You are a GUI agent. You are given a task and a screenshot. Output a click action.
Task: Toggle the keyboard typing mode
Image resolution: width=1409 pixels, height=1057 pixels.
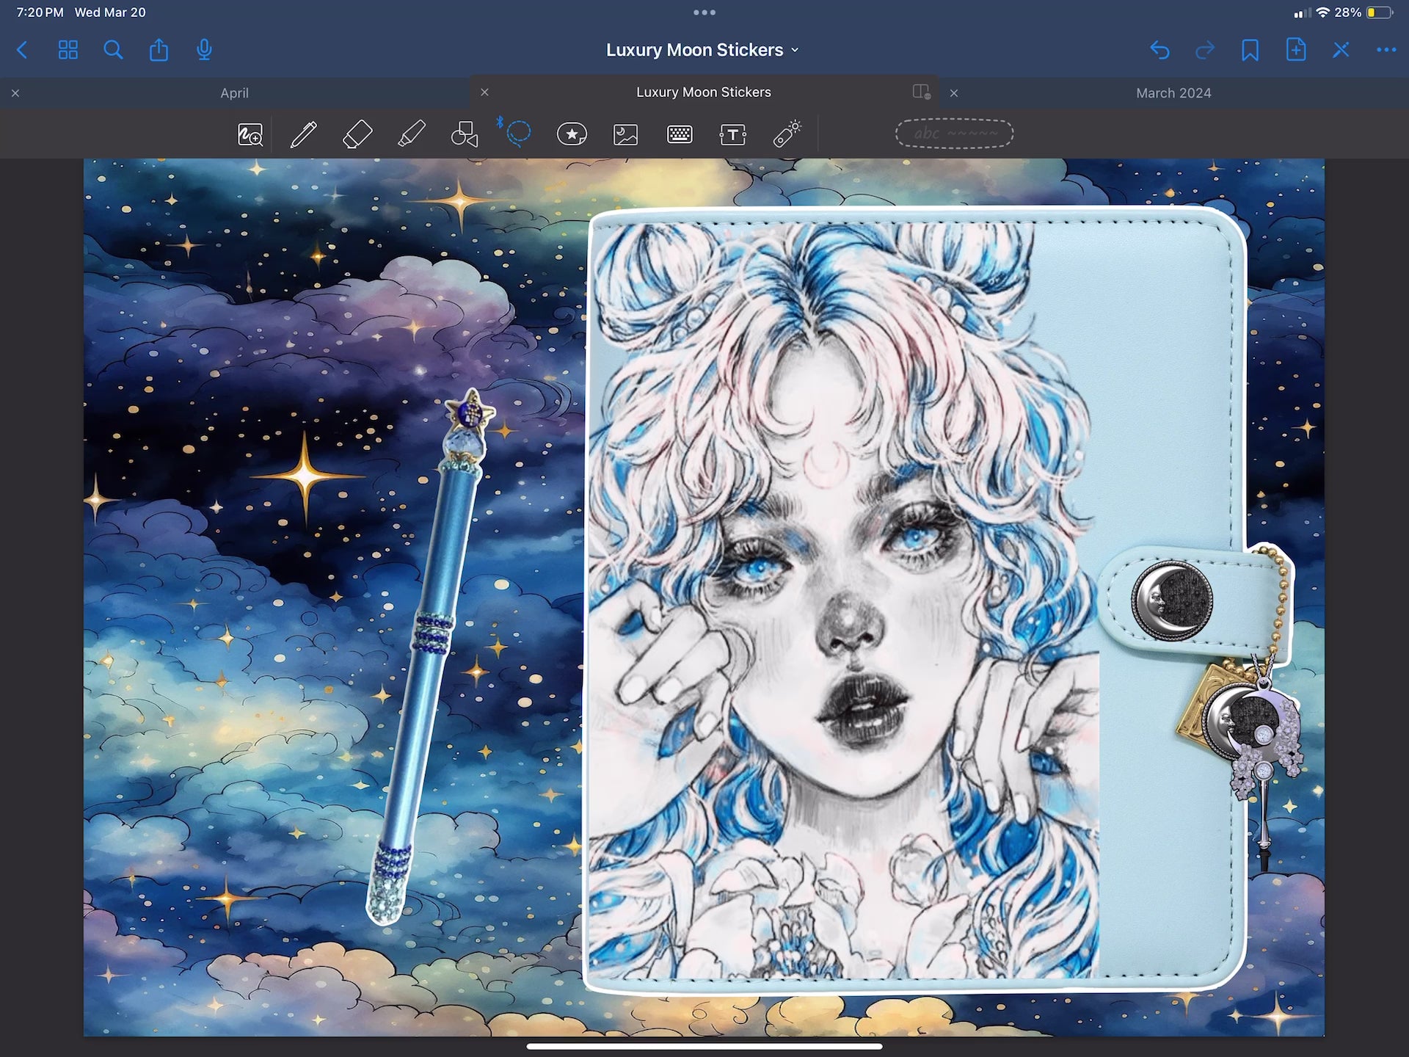point(680,134)
